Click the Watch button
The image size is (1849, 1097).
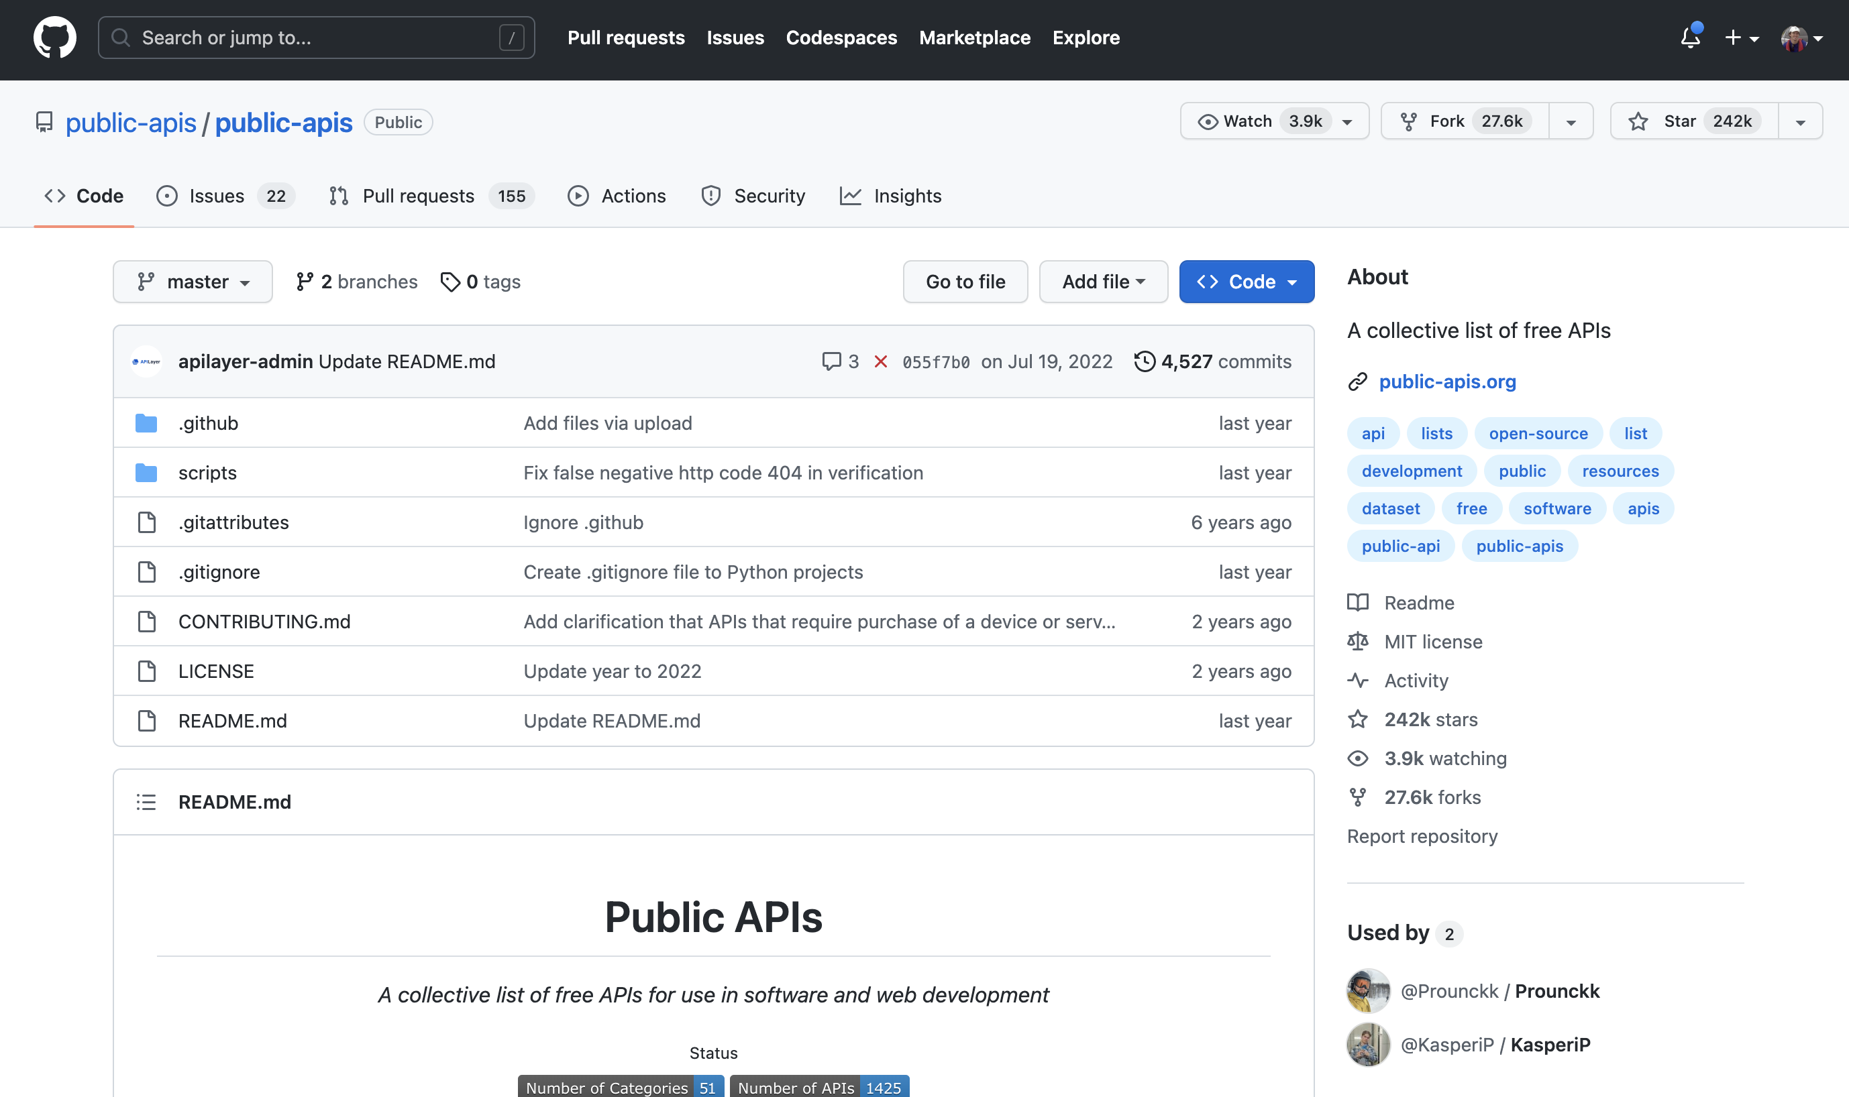(x=1275, y=121)
